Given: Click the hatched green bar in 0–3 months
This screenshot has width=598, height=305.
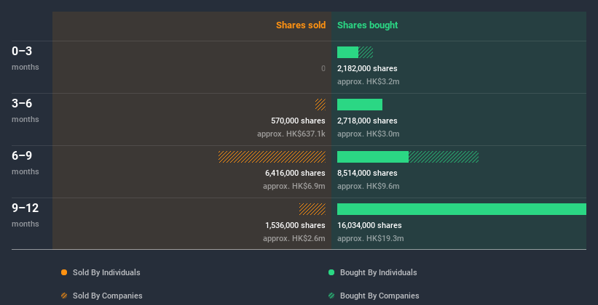Looking at the screenshot, I should click(366, 52).
